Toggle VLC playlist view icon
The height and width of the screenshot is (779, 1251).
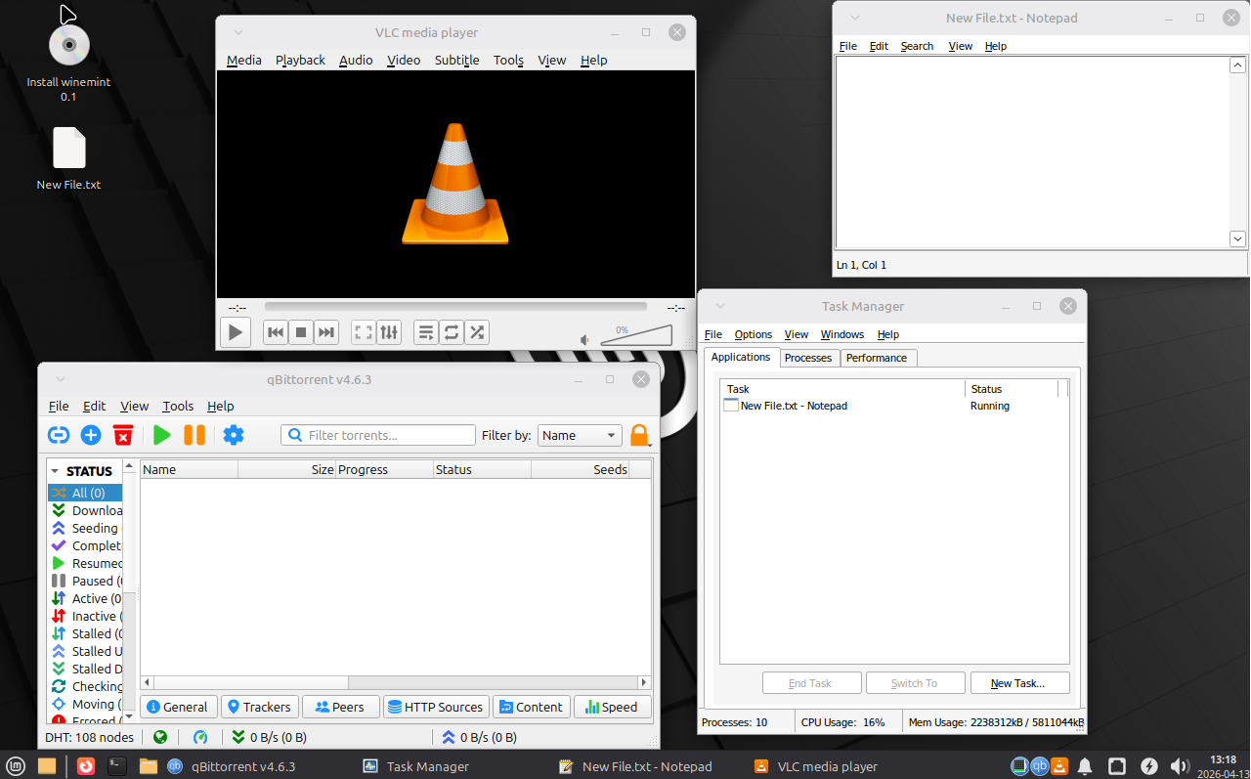point(426,332)
